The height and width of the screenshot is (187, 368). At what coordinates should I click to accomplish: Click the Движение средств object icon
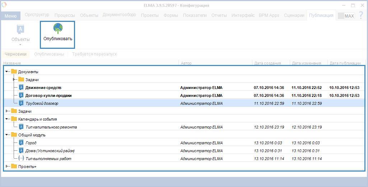coord(21,87)
